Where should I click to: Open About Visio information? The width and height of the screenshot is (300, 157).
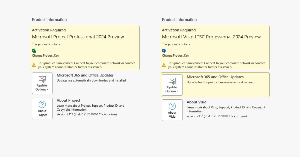172,110
